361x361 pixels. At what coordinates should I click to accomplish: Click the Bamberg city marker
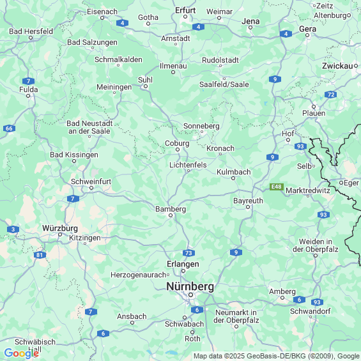coord(171,215)
